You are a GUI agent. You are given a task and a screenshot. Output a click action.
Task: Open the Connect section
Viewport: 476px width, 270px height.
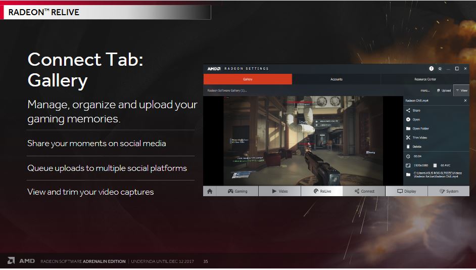pyautogui.click(x=364, y=191)
